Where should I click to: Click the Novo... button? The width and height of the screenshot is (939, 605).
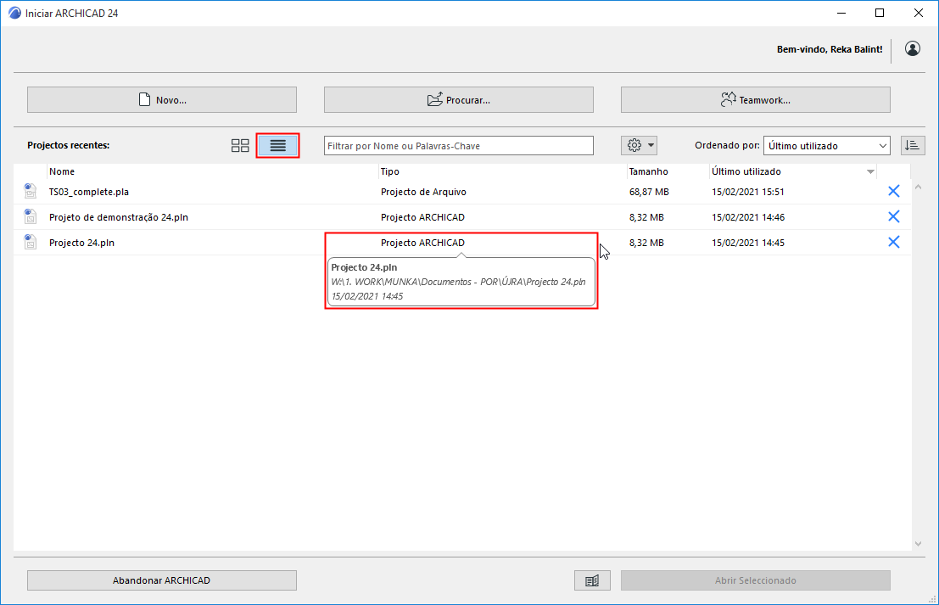162,99
